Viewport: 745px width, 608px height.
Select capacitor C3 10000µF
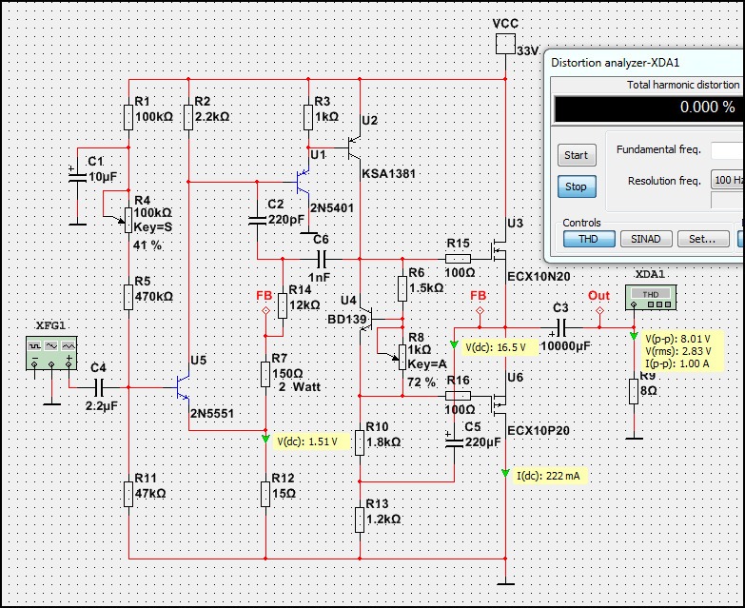coord(560,327)
